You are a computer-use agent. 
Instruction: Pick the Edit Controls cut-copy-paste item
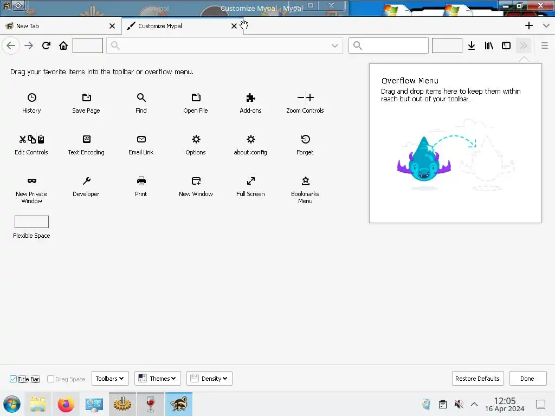coord(31,139)
